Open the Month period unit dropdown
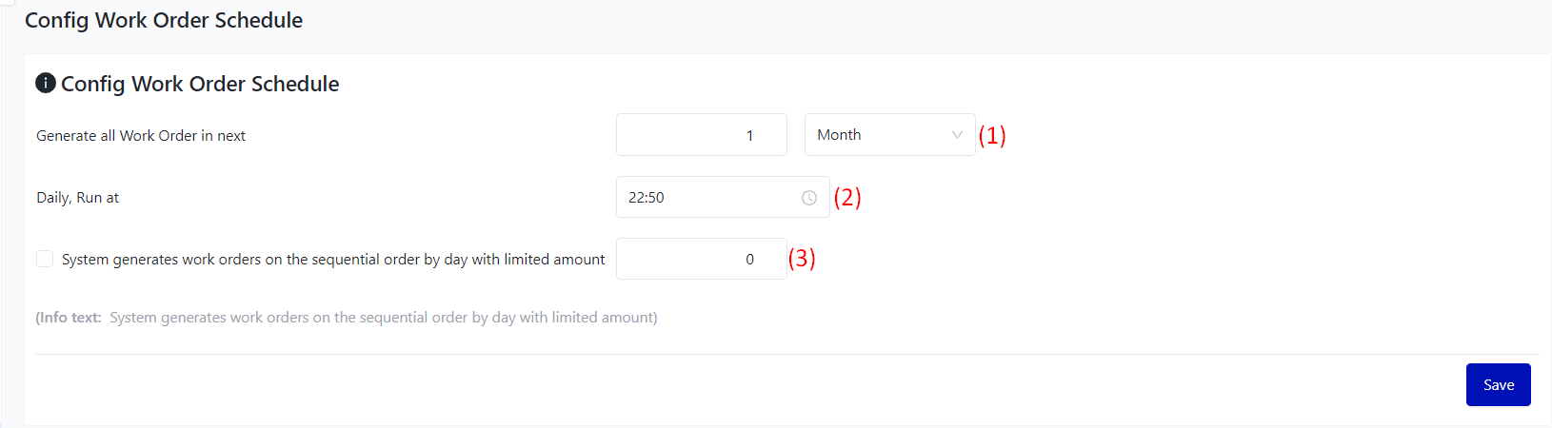The height and width of the screenshot is (428, 1552). [889, 135]
